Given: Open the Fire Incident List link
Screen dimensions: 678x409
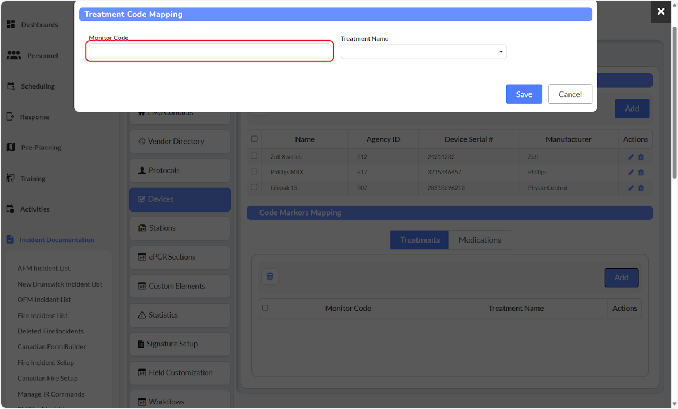Looking at the screenshot, I should click(x=42, y=315).
